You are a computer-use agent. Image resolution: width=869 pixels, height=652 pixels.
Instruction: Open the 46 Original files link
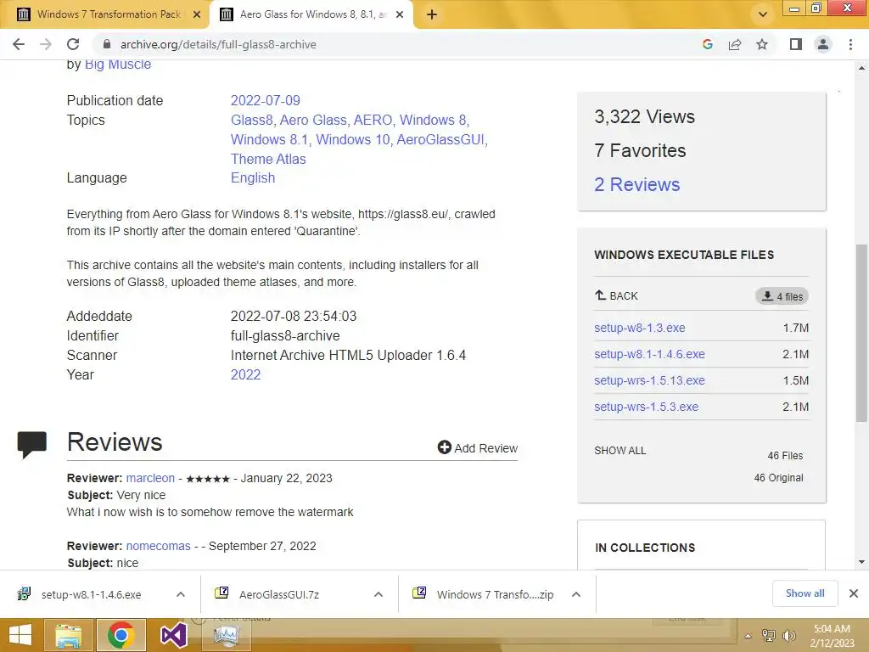click(x=778, y=477)
